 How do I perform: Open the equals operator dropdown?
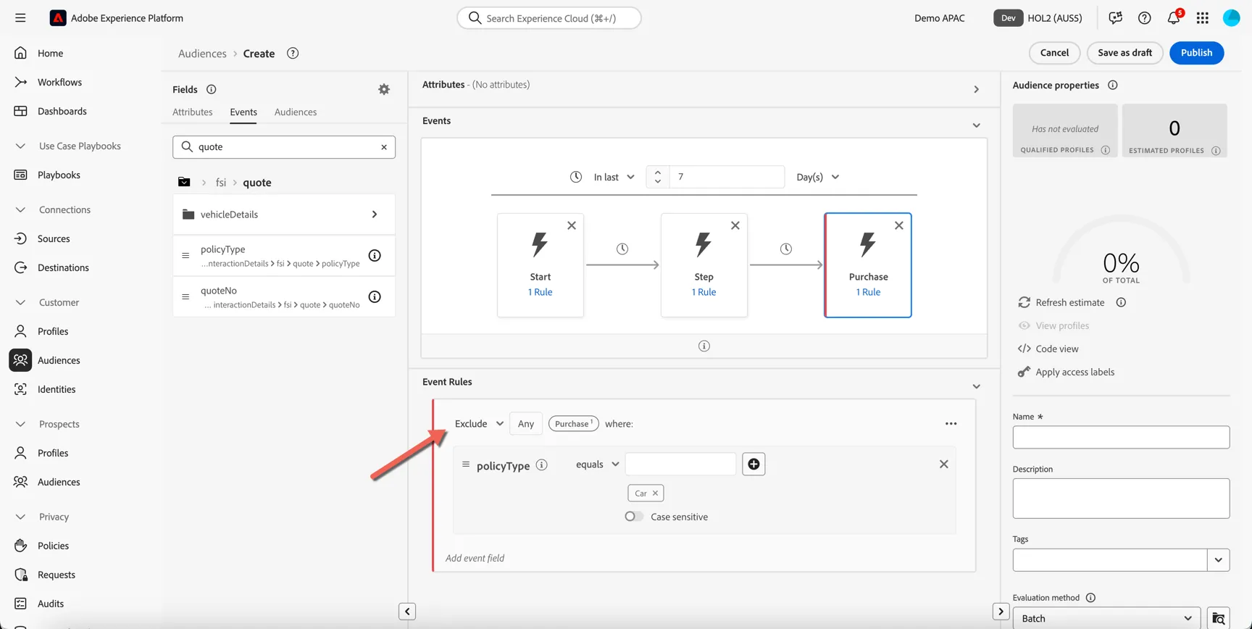[x=597, y=465]
